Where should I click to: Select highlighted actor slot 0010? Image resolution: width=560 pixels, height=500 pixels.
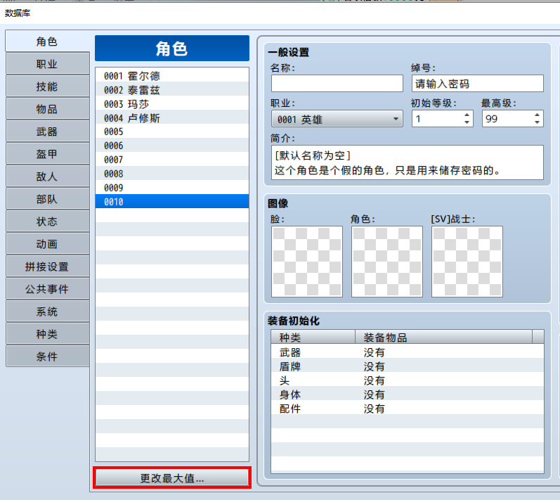point(171,201)
